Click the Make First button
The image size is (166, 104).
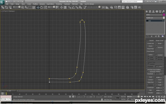[151, 82]
